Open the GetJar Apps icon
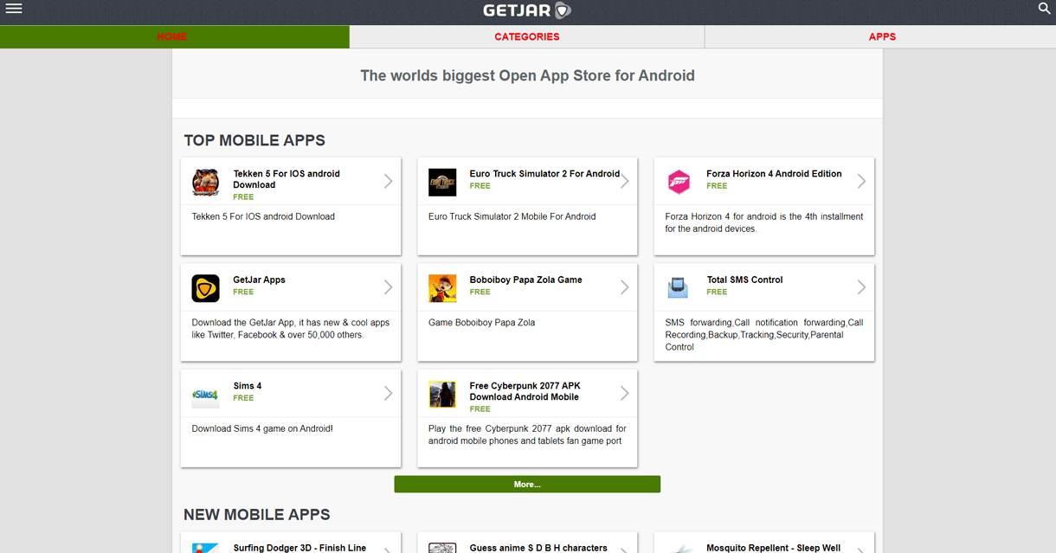This screenshot has height=553, width=1056. pos(206,288)
